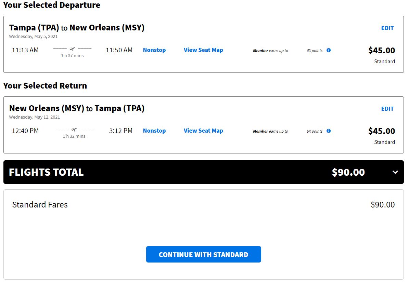View Seat Map for the May 12 flight
This screenshot has height=282, width=409.
click(x=203, y=131)
